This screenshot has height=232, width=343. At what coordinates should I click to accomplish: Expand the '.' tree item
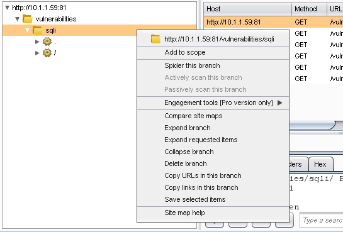(37, 41)
